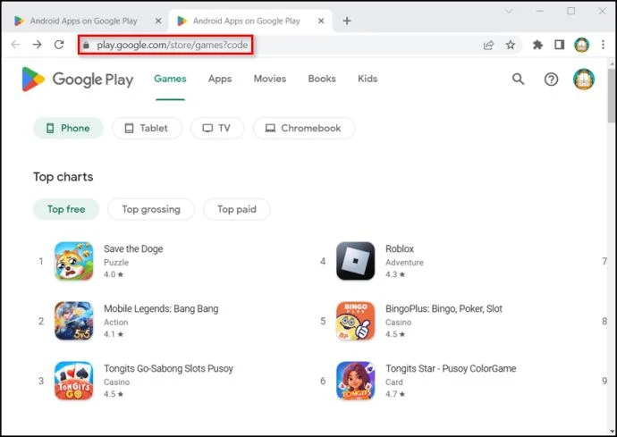617x437 pixels.
Task: Select the TV device filter
Action: [x=217, y=128]
